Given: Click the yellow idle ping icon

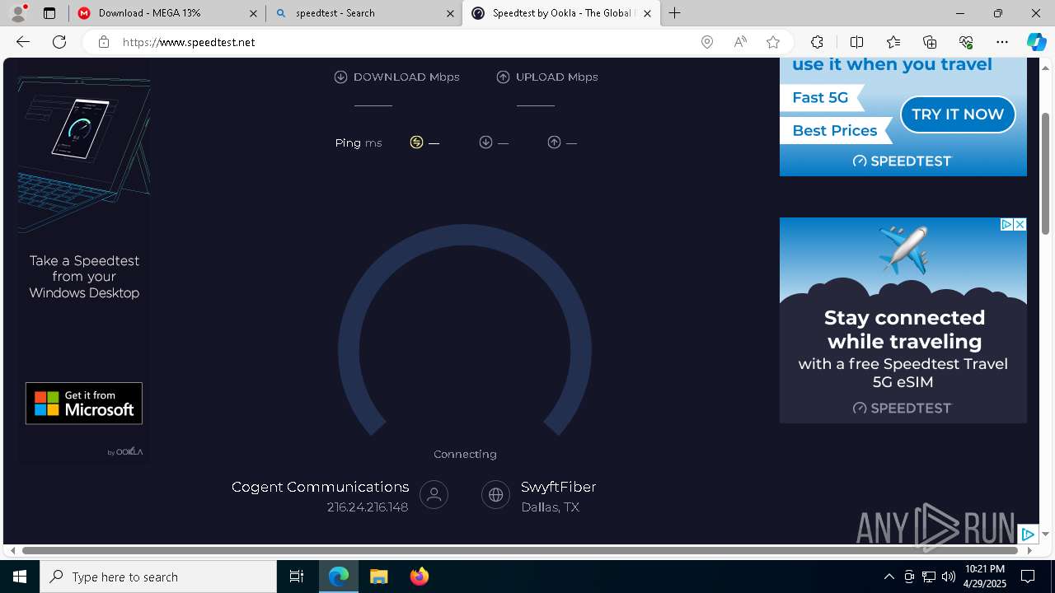Looking at the screenshot, I should 416,142.
